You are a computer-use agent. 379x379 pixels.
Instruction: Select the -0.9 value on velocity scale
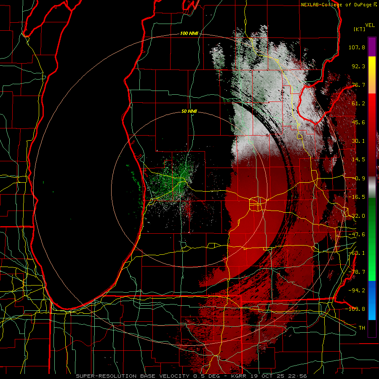click(359, 179)
